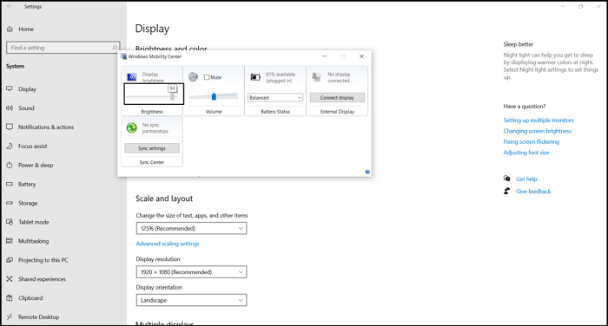Click the Battery icon in sidebar
This screenshot has width=608, height=326.
[10, 184]
